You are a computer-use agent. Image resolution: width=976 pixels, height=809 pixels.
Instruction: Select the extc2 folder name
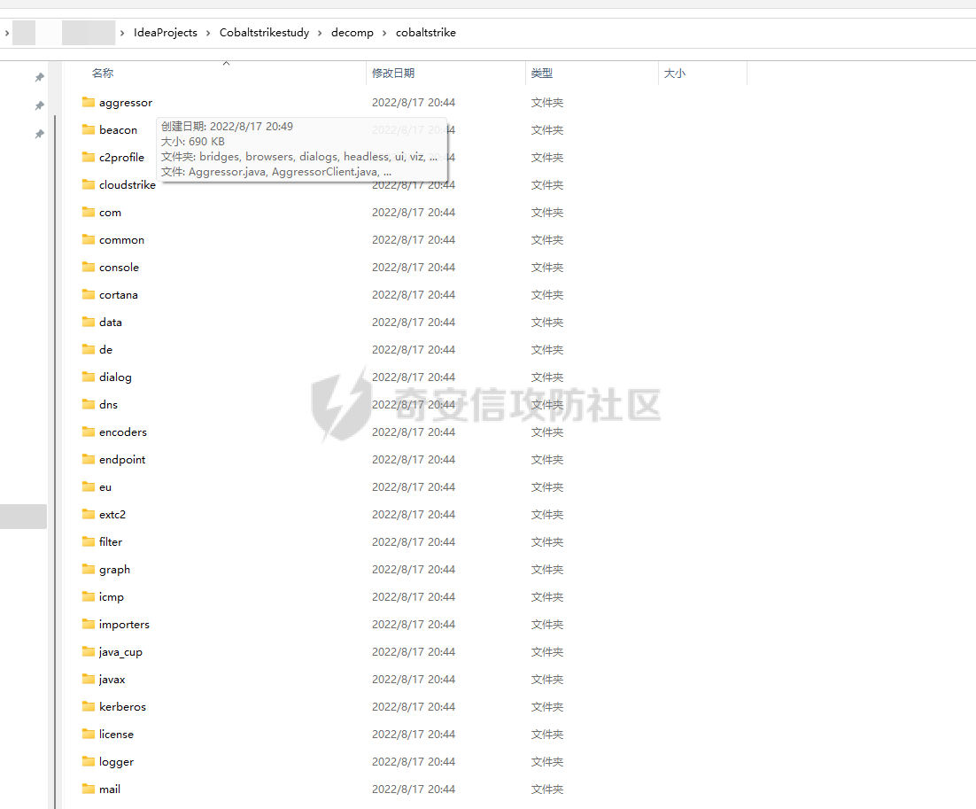[112, 515]
